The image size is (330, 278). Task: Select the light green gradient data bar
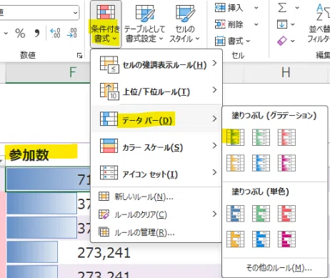pos(261,137)
